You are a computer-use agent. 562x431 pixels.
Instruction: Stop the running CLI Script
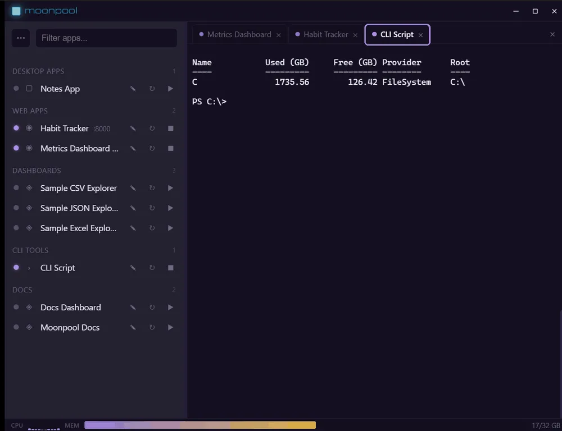(x=171, y=268)
